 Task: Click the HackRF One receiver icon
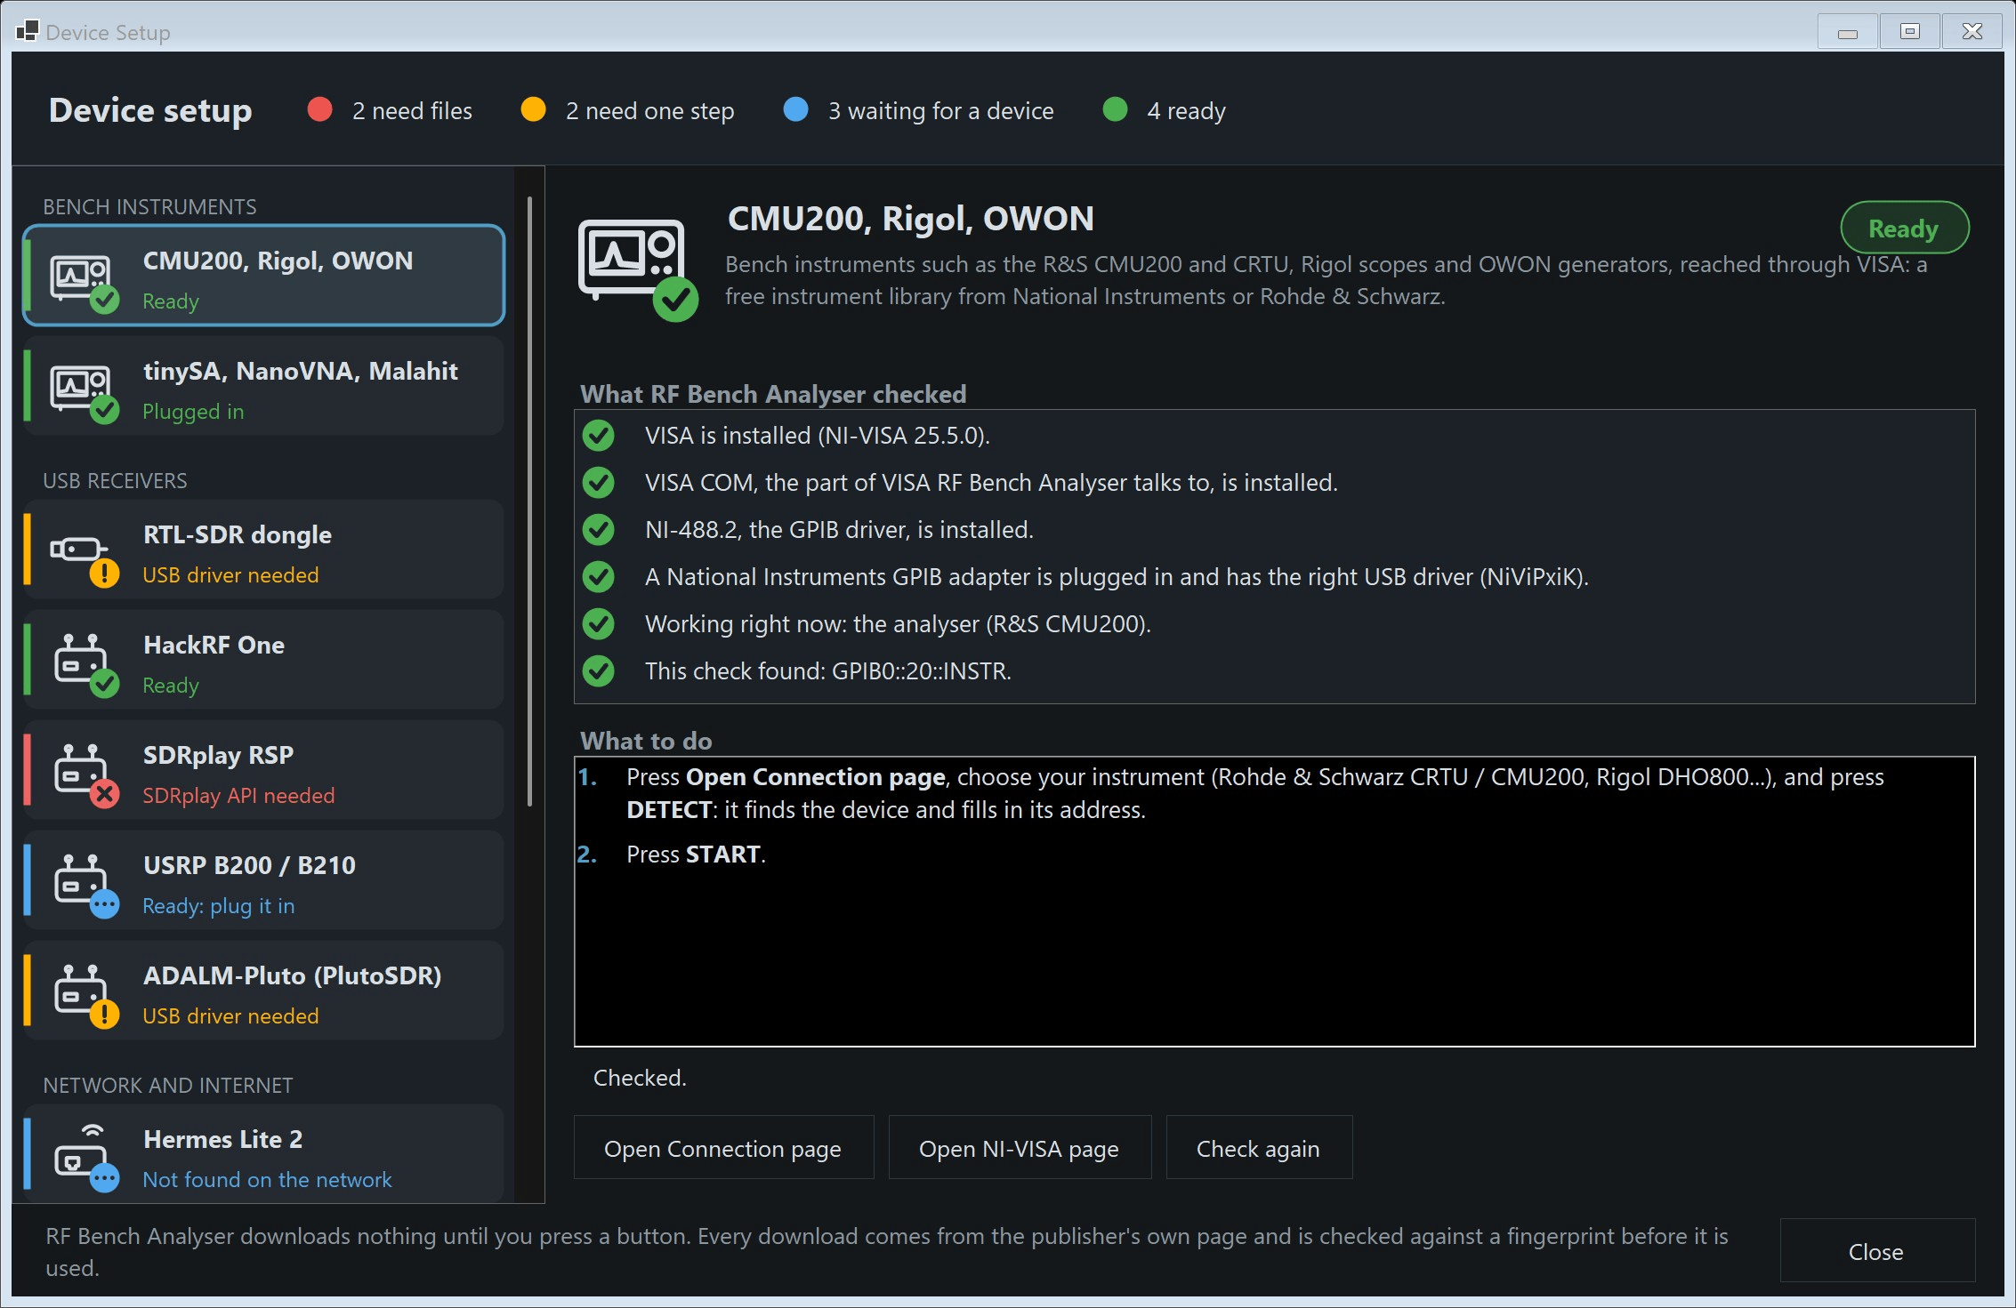85,665
